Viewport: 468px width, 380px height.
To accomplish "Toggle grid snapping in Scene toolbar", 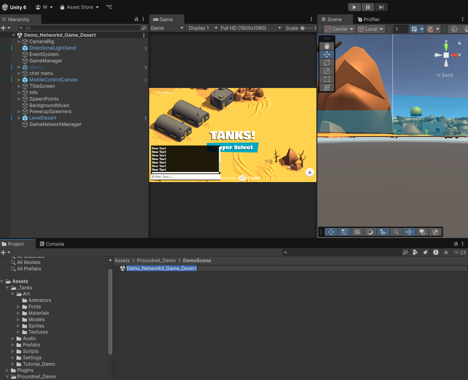I will (430, 29).
